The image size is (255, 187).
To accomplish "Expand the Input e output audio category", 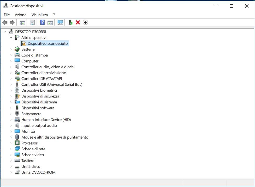I will pos(11,126).
